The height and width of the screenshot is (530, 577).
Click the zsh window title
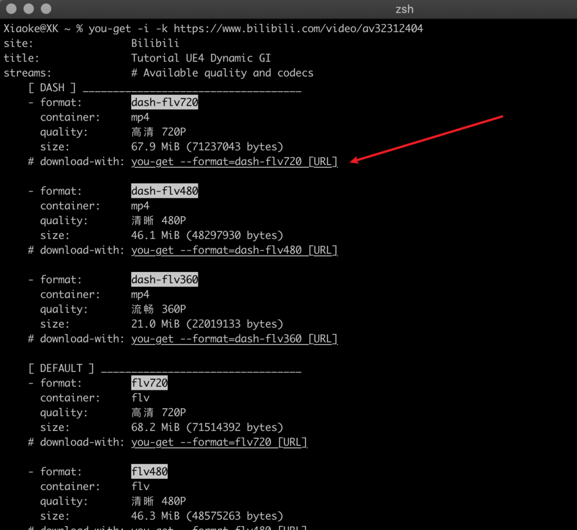(405, 9)
